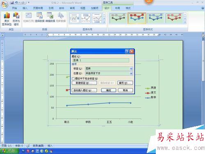Viewport: 205px width, 154px height.
Task: Click the ruler tab selector icon
Action: click(x=2, y=35)
